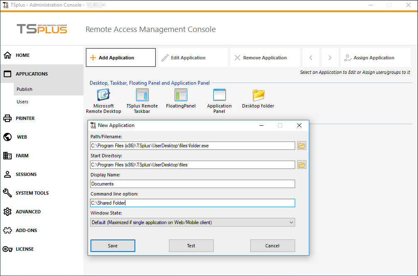This screenshot has height=276, width=418.
Task: Open the FARM section
Action: [x=21, y=155]
